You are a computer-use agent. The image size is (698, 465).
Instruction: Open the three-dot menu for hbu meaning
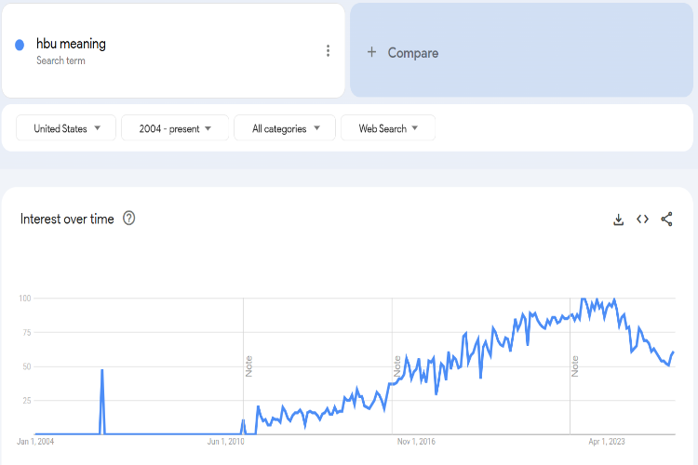point(328,51)
